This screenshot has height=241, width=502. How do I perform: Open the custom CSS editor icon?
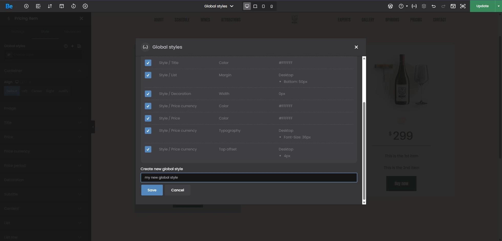414,6
